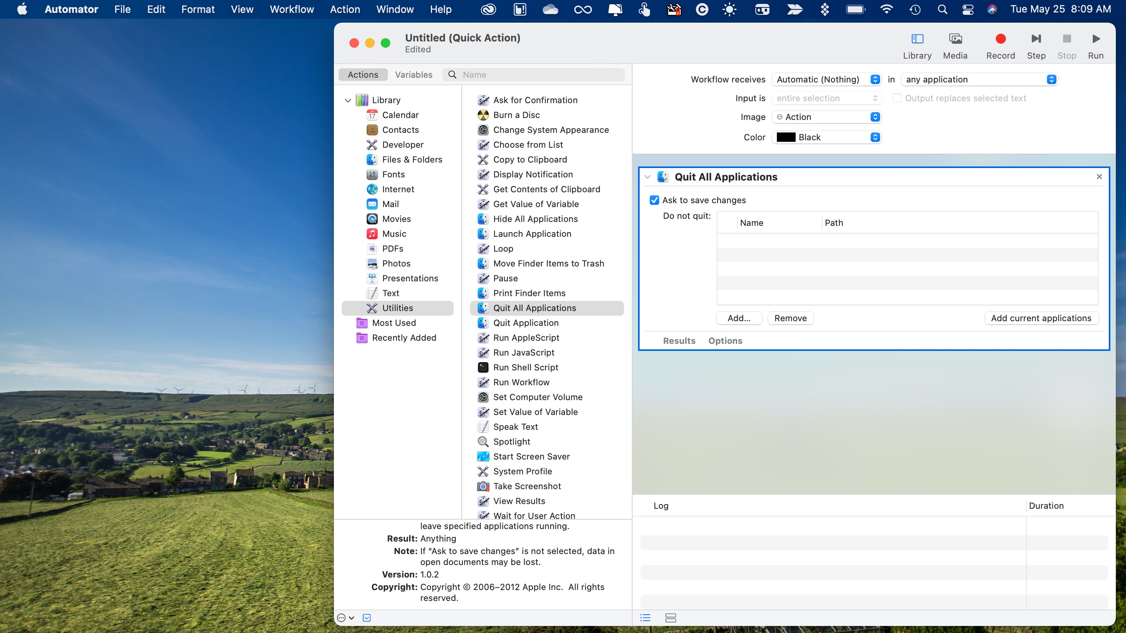
Task: Click the black color swatch
Action: (x=785, y=137)
